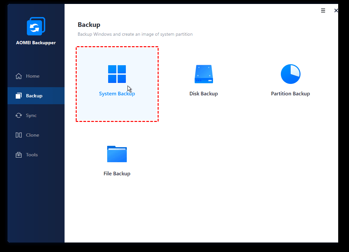Viewport: 349px width, 252px height.
Task: Switch to the Sync section label
Action: click(x=31, y=115)
